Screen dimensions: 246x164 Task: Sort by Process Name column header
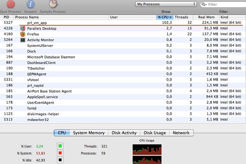click(61, 17)
